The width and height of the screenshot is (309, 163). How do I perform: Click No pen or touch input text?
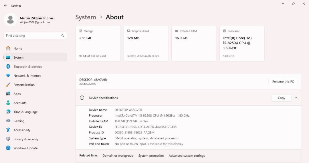(149, 144)
